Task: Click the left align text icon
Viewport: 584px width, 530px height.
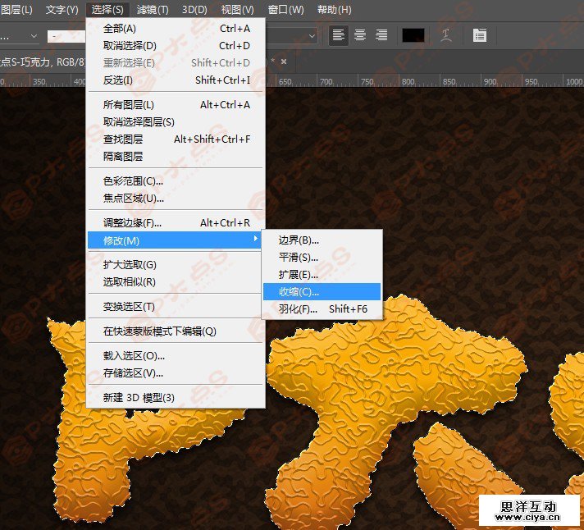Action: [338, 35]
